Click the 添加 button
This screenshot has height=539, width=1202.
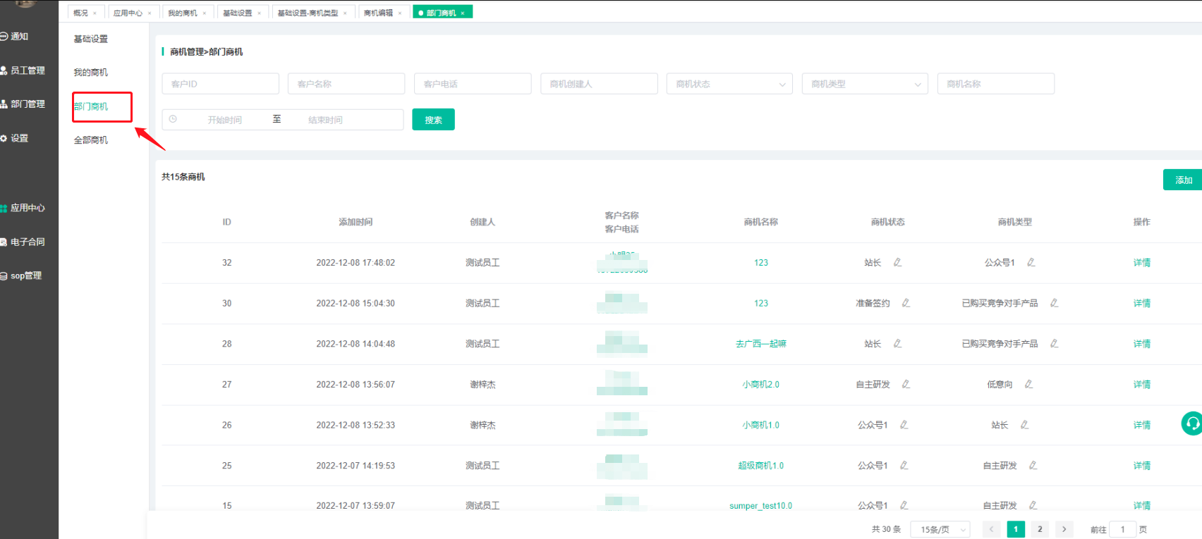click(x=1183, y=180)
